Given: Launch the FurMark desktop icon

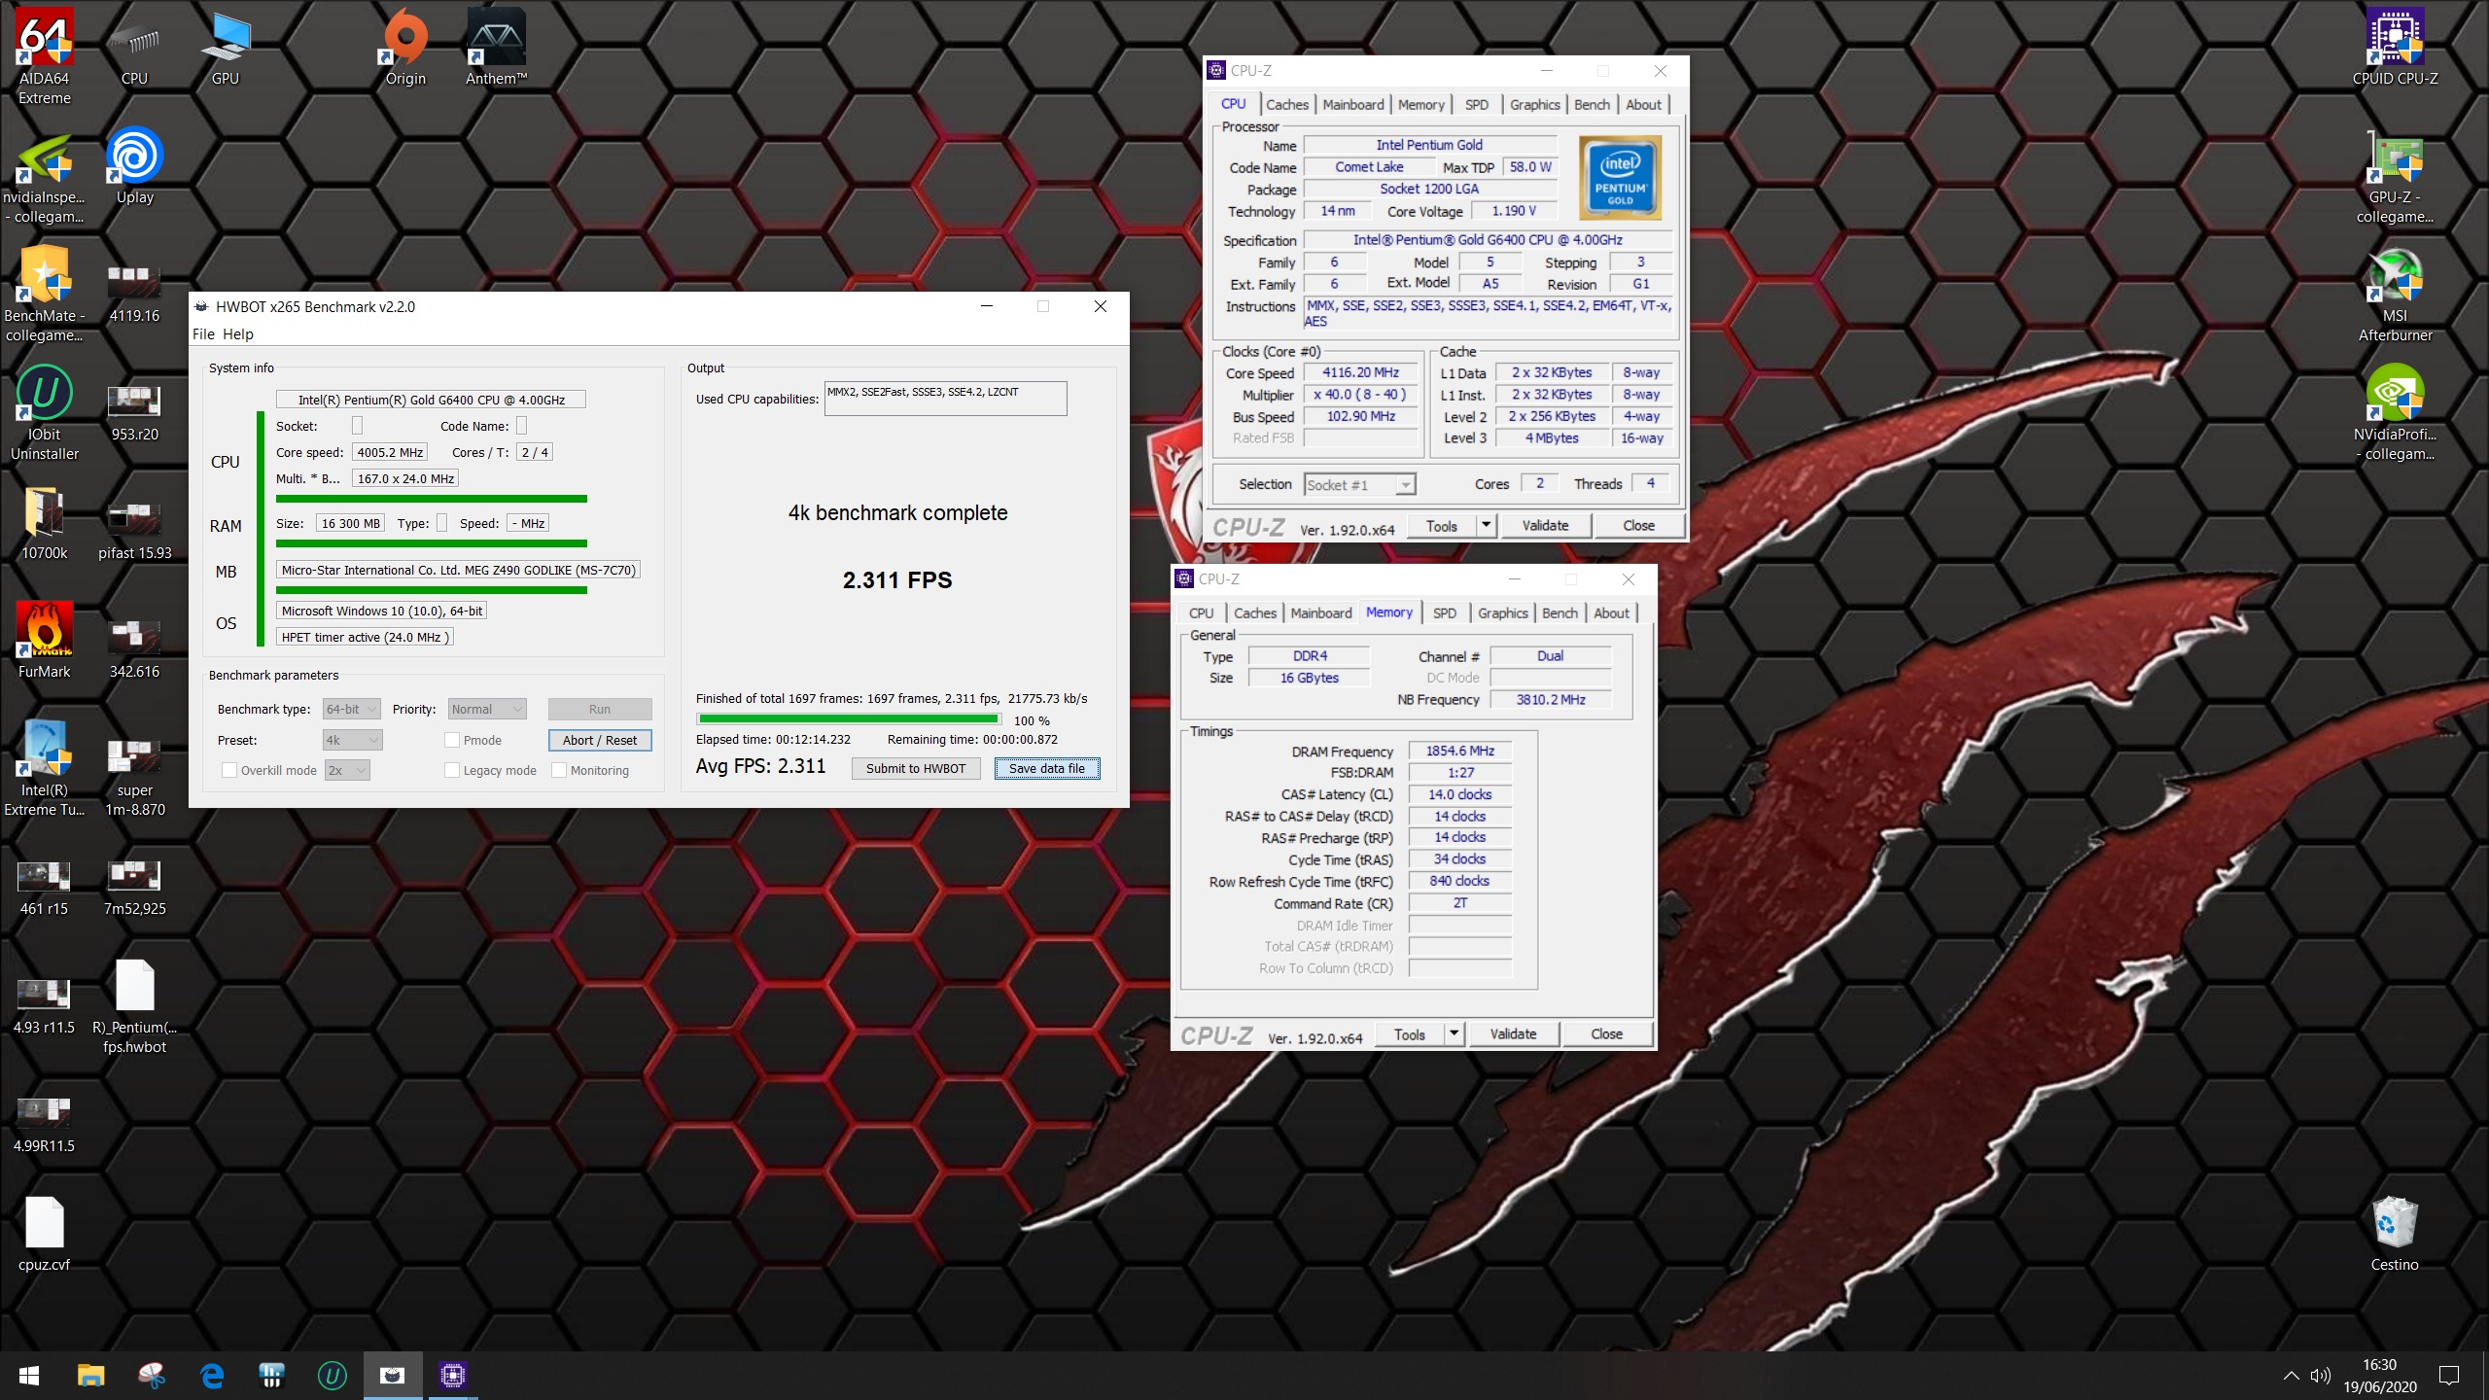Looking at the screenshot, I should [45, 642].
